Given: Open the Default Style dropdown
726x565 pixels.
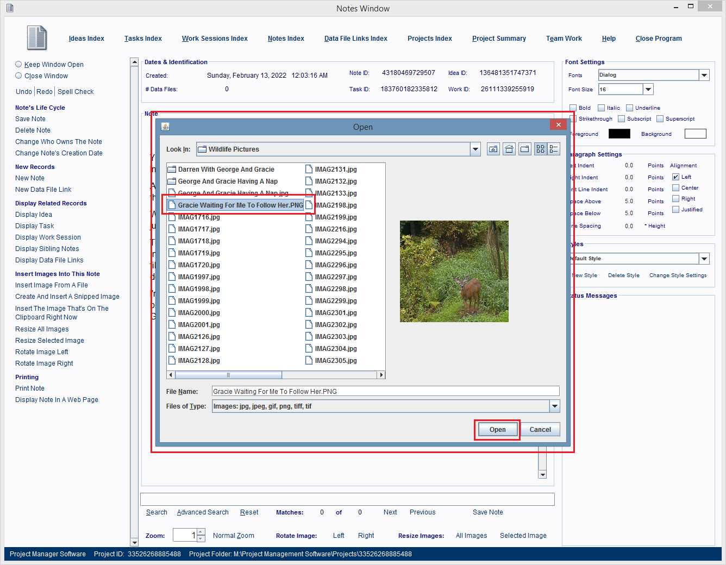Looking at the screenshot, I should pos(704,259).
